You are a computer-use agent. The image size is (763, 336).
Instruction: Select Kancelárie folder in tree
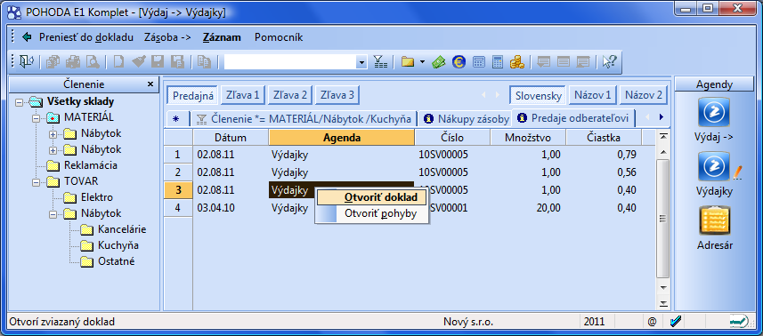[x=122, y=229]
